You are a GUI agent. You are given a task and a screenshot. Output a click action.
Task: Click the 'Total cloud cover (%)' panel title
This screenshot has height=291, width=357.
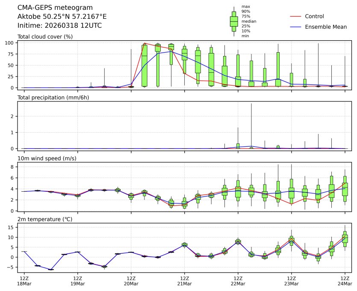pyautogui.click(x=45, y=37)
